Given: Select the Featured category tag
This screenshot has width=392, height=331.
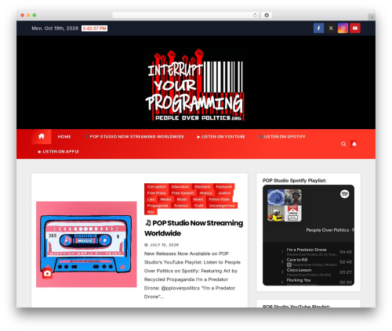Looking at the screenshot, I should [224, 186].
